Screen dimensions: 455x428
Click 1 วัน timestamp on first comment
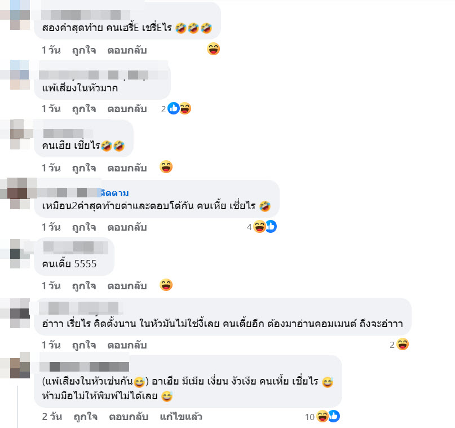51,50
